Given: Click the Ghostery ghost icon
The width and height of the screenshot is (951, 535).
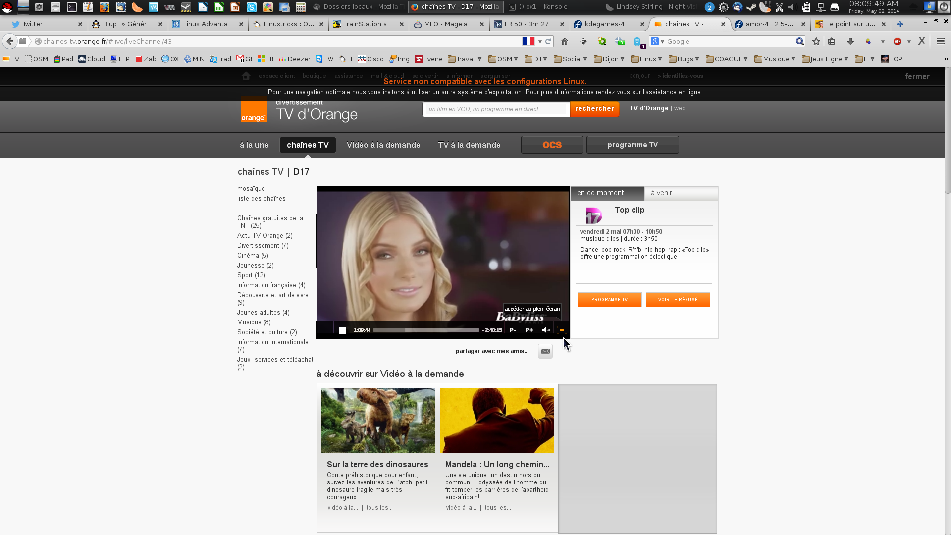Looking at the screenshot, I should (x=638, y=42).
